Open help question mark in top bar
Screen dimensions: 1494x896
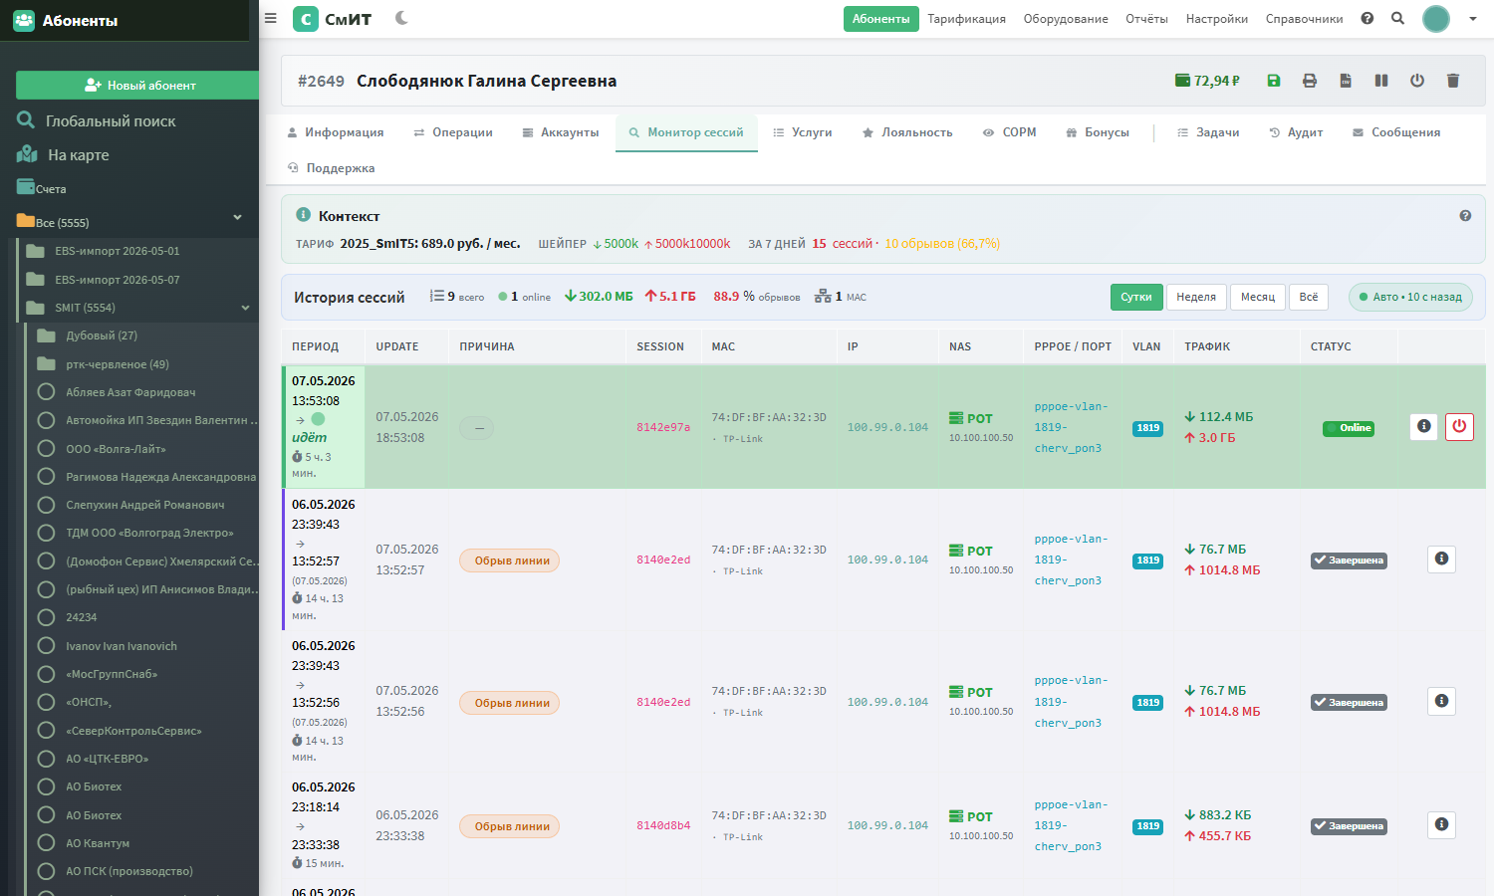pos(1368,18)
